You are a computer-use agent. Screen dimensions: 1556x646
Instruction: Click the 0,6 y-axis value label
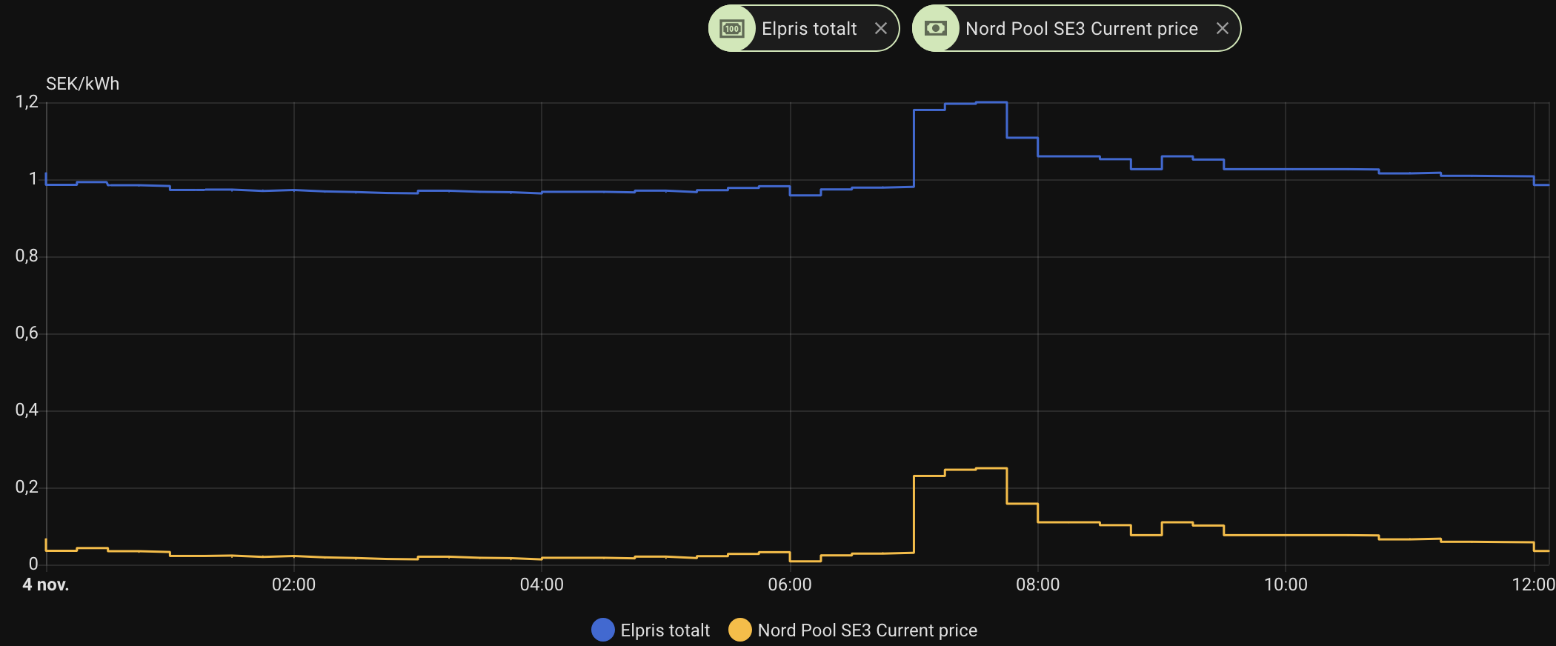(27, 333)
